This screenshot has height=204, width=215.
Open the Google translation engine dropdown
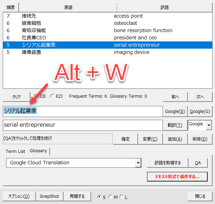208,125
